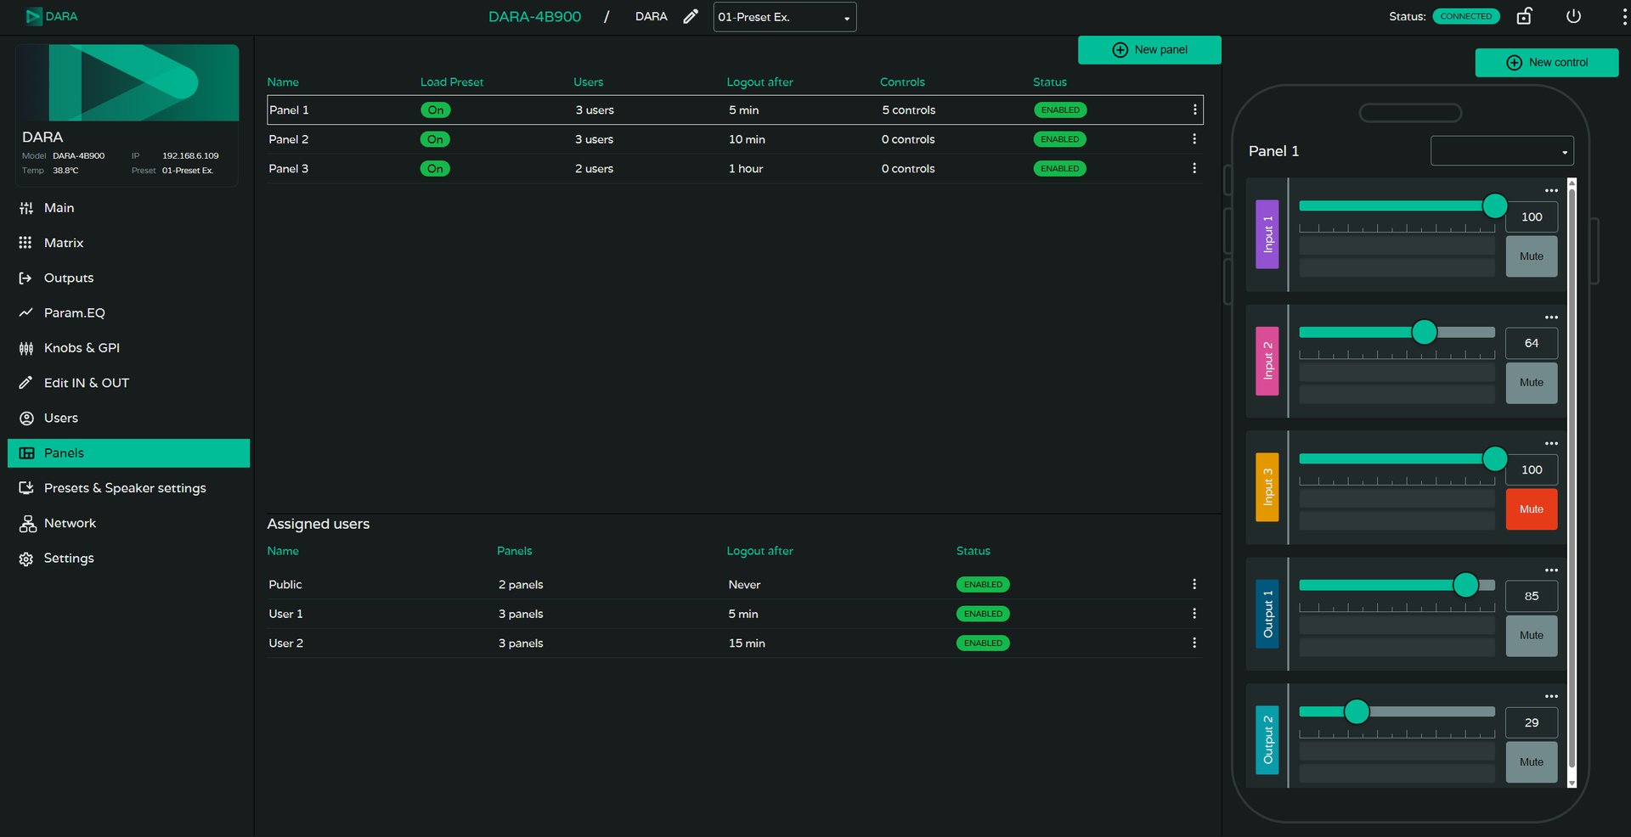Open the Panel 2 row options menu
The image size is (1631, 837).
1194,139
